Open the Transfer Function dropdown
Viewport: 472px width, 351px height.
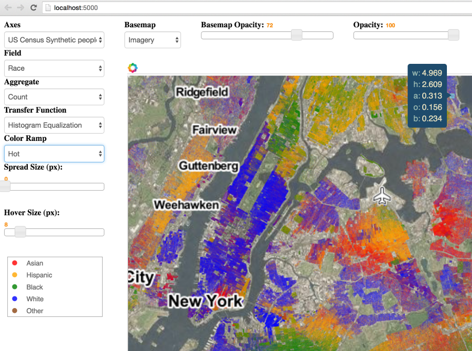54,125
